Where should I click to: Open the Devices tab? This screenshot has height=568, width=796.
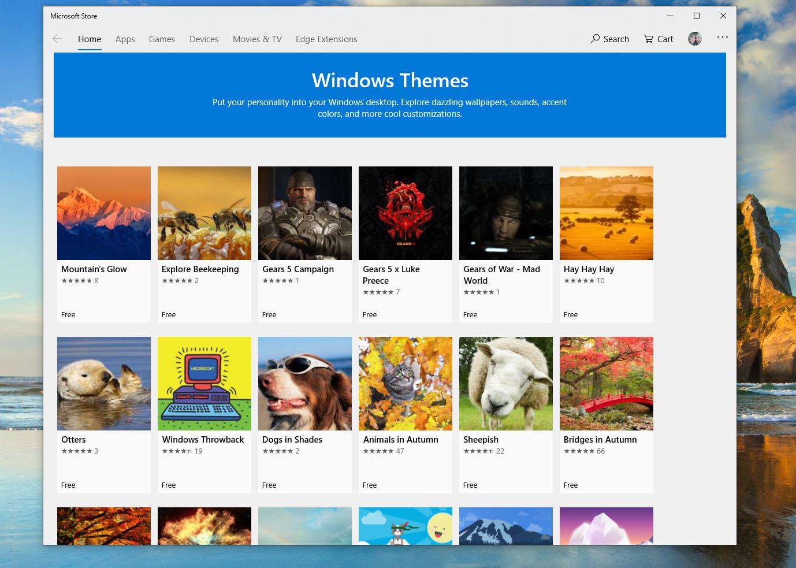click(x=204, y=39)
